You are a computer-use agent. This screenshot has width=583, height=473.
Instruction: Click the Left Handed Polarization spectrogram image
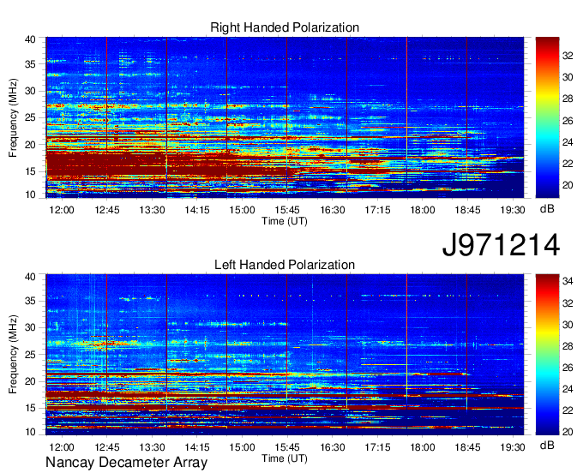pyautogui.click(x=285, y=355)
